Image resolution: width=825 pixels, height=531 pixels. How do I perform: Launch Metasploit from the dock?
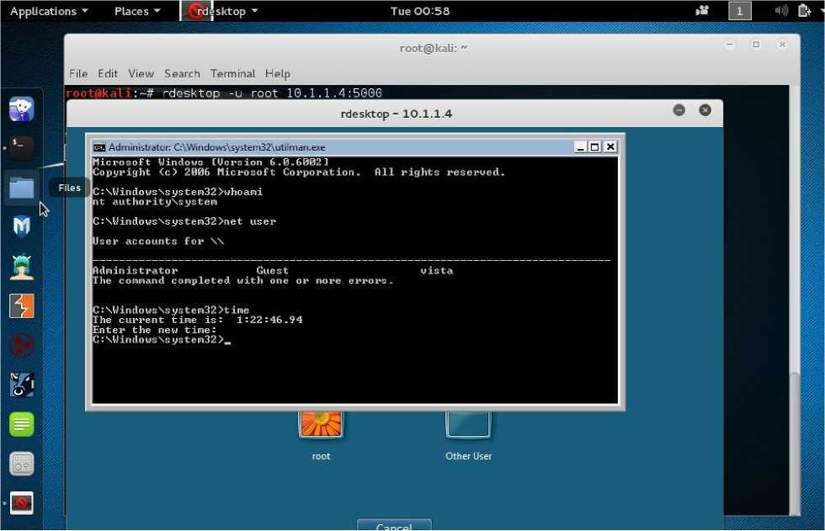tap(22, 226)
